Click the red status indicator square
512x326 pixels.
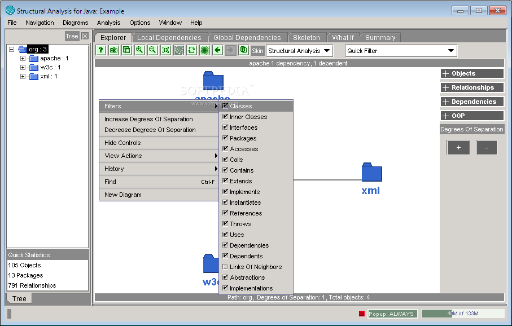361,314
